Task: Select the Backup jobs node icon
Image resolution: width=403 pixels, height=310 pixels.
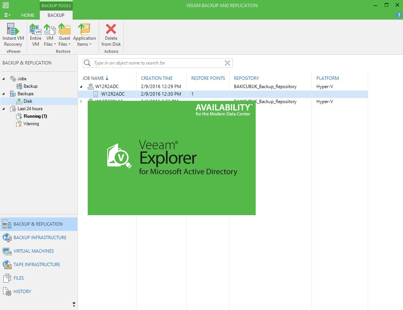Action: coord(19,86)
